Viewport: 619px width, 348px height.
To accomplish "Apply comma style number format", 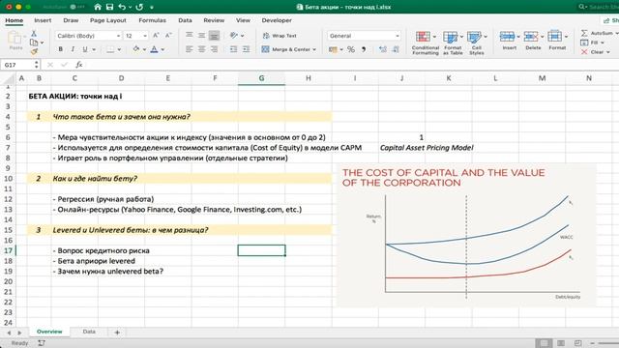I will click(364, 49).
